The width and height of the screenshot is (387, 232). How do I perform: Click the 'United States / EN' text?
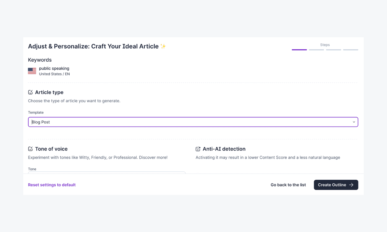[54, 74]
